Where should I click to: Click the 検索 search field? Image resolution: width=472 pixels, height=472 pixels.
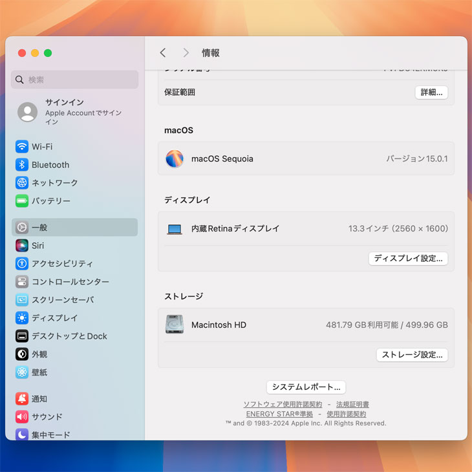tap(74, 80)
